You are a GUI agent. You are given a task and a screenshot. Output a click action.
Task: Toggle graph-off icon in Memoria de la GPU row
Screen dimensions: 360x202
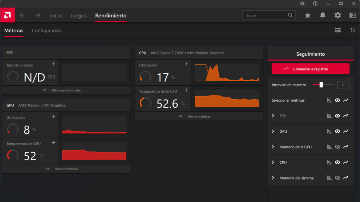click(x=329, y=147)
